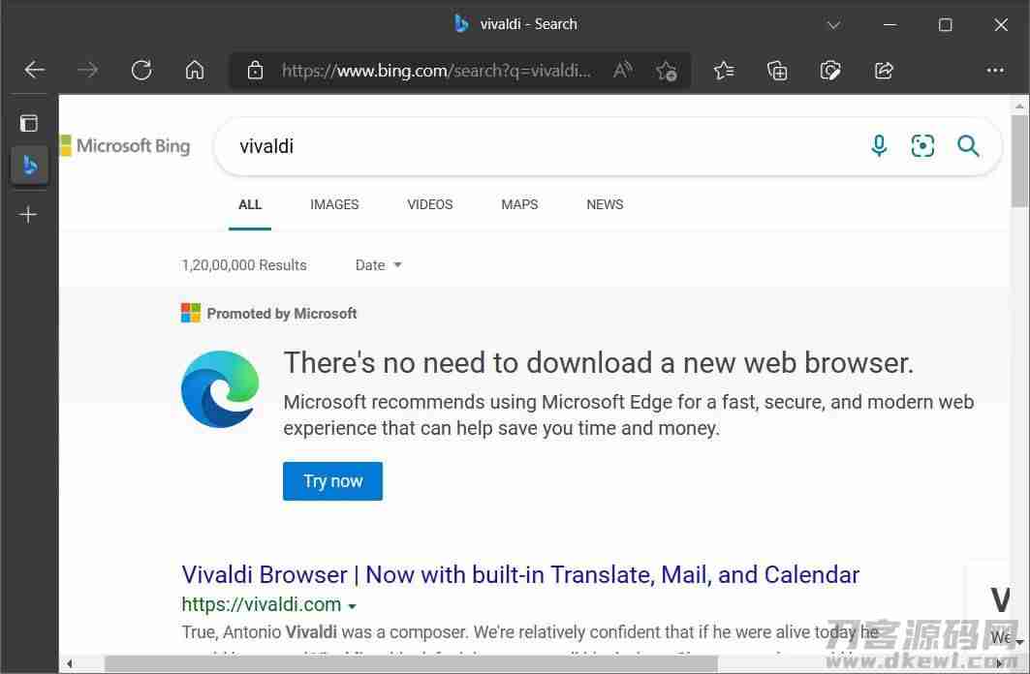Switch to the NEWS tab
1030x674 pixels.
coord(605,204)
